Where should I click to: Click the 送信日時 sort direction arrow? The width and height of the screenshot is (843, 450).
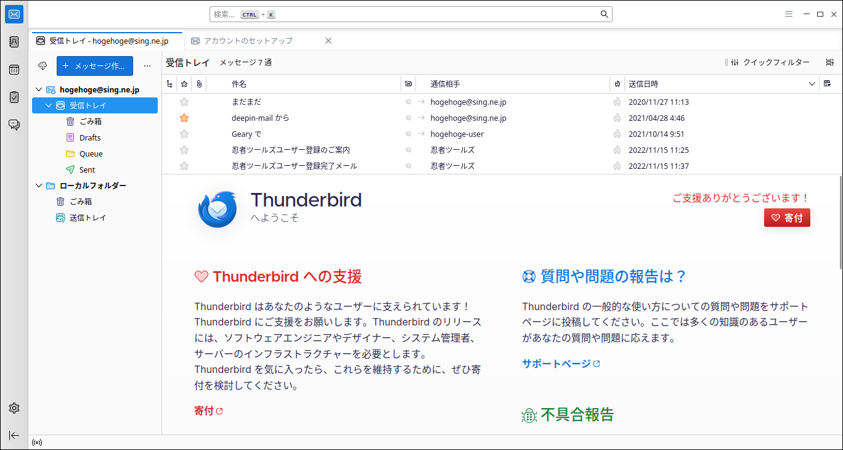tap(812, 84)
